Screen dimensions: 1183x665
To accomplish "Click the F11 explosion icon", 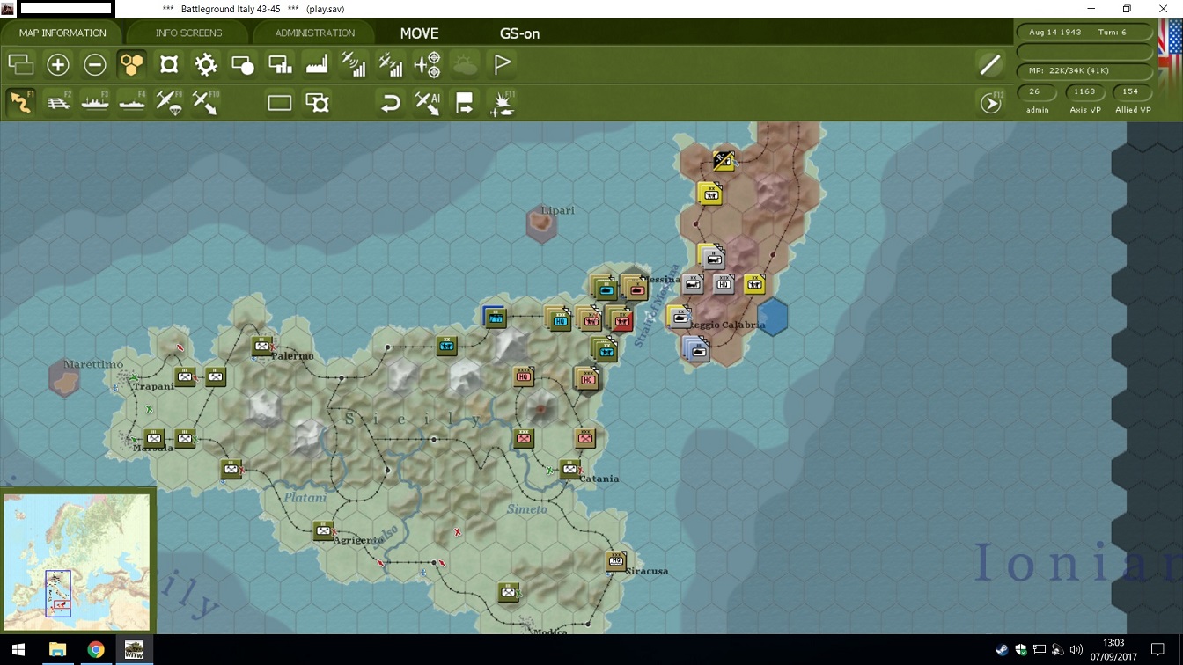I will 502,103.
